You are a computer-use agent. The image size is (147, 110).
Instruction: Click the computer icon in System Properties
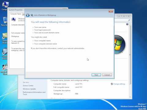pos(13,19)
